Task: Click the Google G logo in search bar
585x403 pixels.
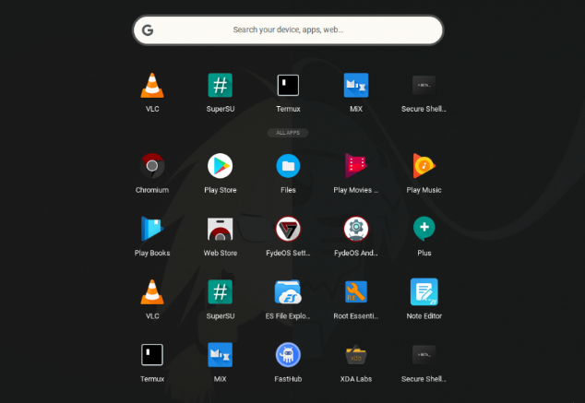Action: pyautogui.click(x=148, y=30)
